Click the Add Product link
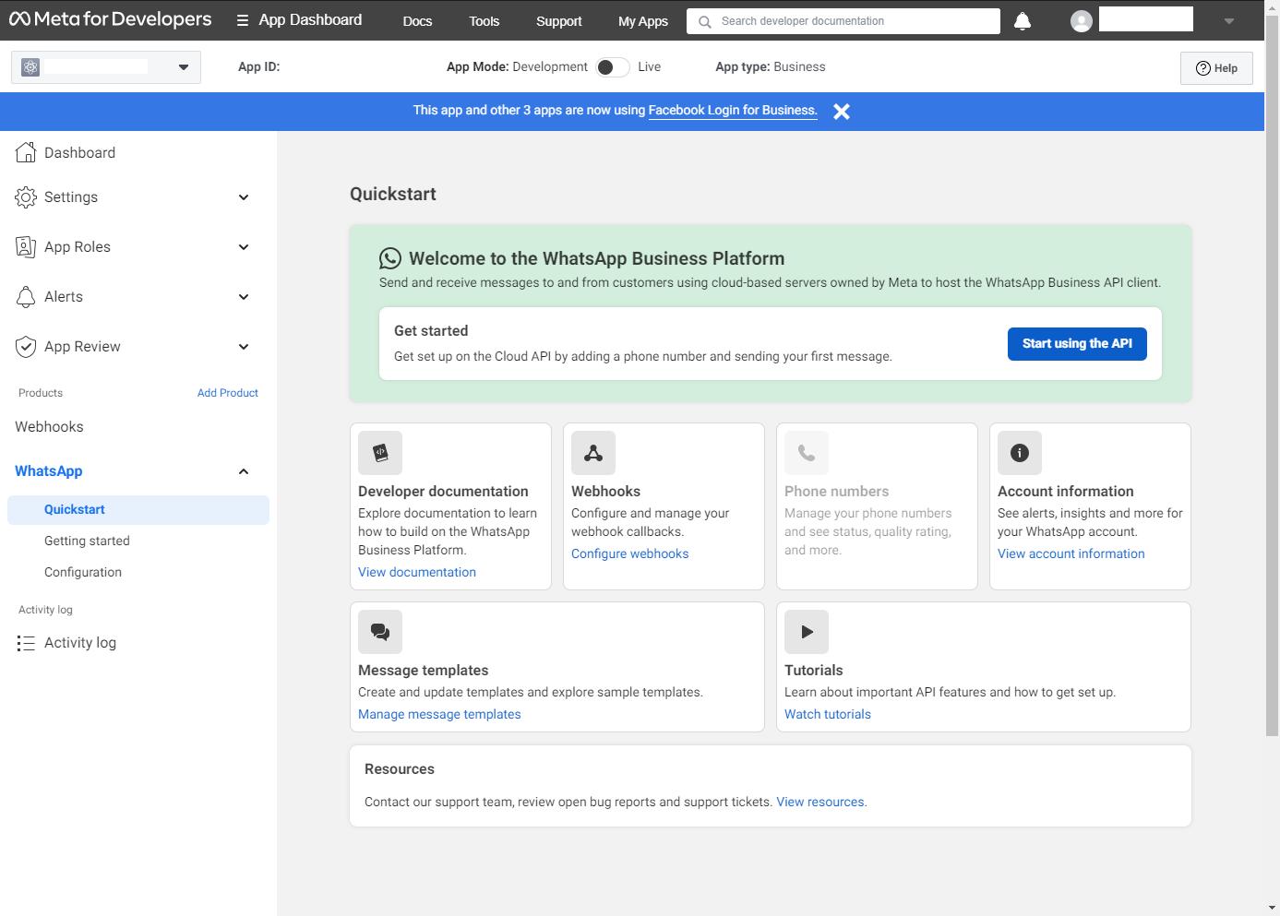The width and height of the screenshot is (1280, 916). coord(228,393)
